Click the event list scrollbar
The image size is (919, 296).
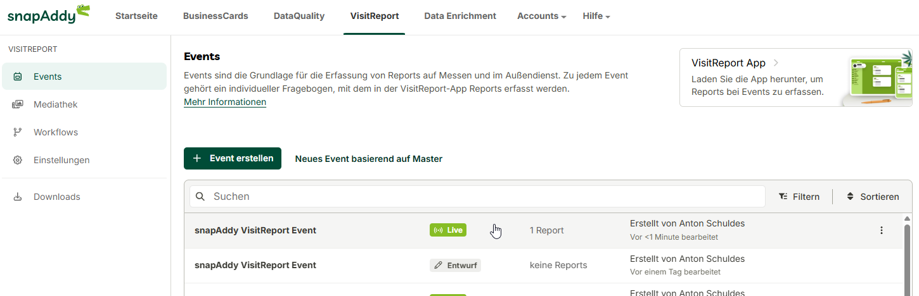coord(908,259)
